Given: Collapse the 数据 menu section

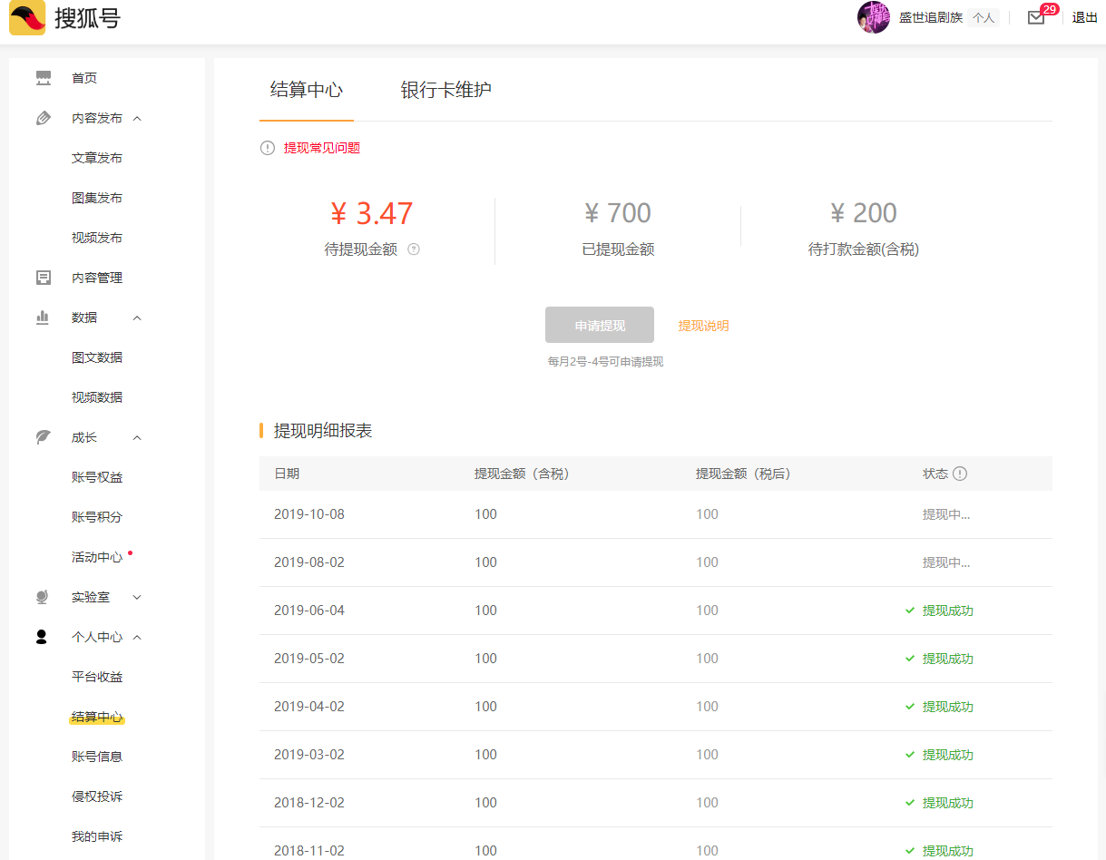Looking at the screenshot, I should [x=137, y=318].
